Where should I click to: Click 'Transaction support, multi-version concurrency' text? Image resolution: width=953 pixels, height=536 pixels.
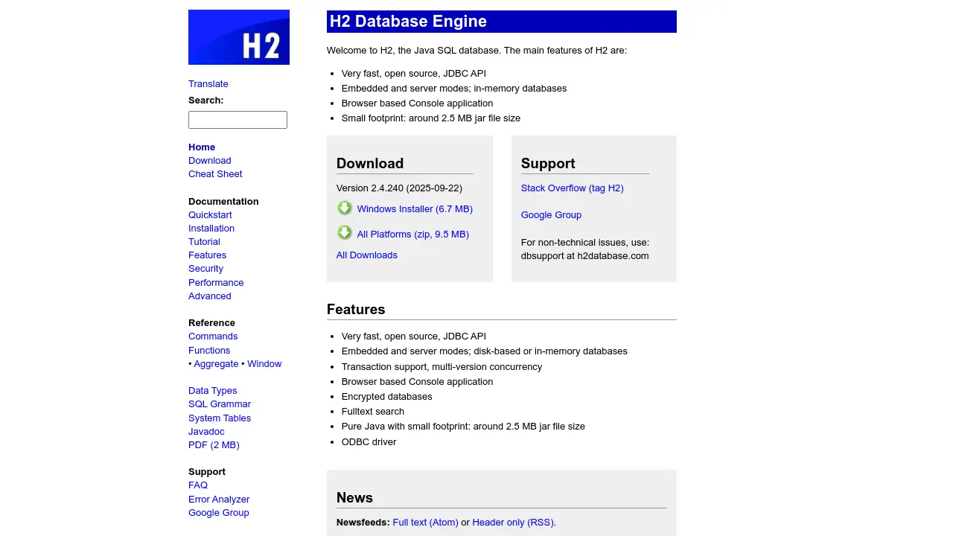(x=442, y=367)
